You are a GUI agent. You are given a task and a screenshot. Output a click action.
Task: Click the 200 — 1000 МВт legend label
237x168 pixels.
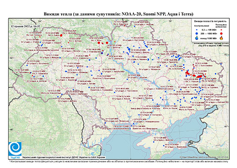pyautogui.click(x=209, y=33)
